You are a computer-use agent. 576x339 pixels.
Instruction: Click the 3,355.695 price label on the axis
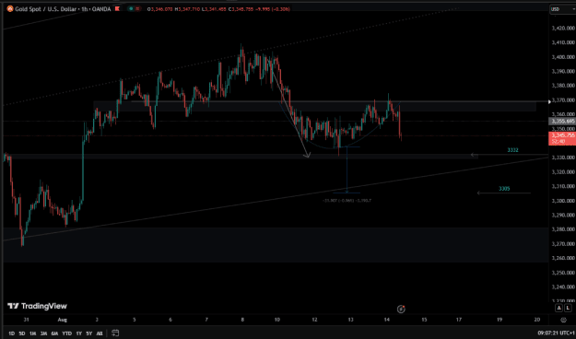coord(562,122)
